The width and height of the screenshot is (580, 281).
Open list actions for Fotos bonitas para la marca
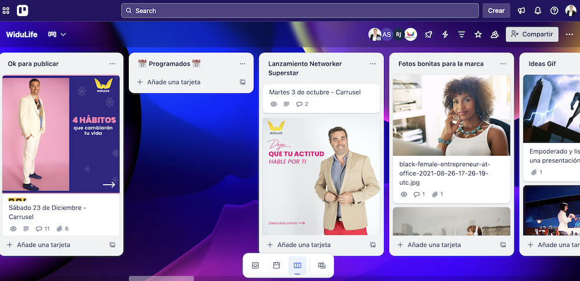[503, 64]
